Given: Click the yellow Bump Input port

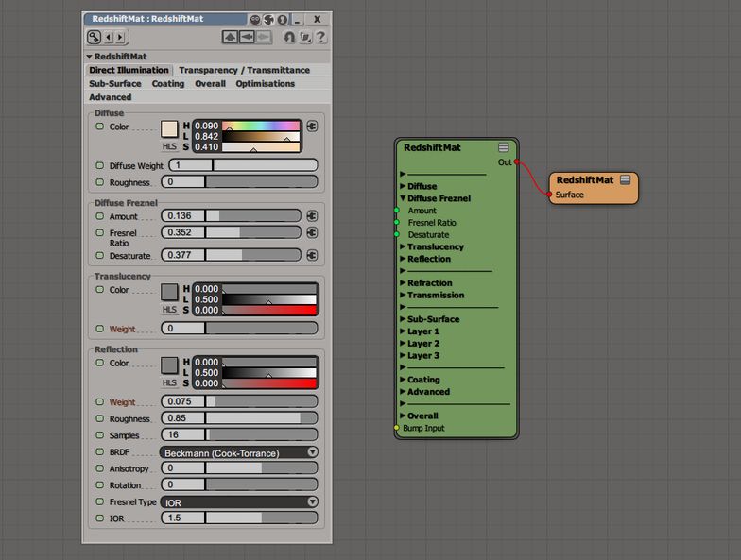Looking at the screenshot, I should coord(397,428).
